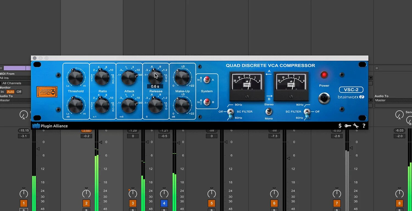Click track 4 volume field '-0.5'
The width and height of the screenshot is (412, 211).
[164, 136]
